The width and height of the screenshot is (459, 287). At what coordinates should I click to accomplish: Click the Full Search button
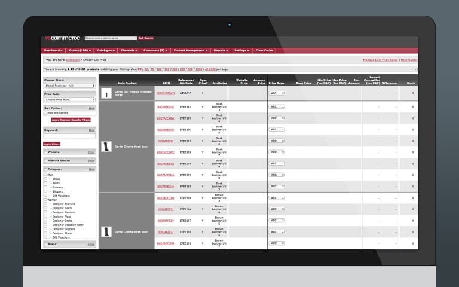coord(146,38)
